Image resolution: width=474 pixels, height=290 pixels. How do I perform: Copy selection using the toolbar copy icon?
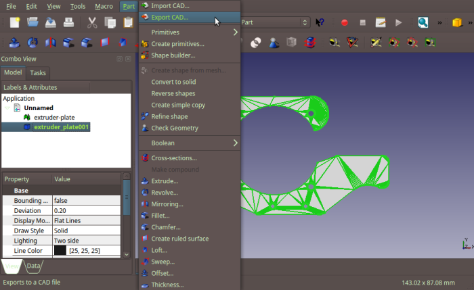tap(110, 22)
